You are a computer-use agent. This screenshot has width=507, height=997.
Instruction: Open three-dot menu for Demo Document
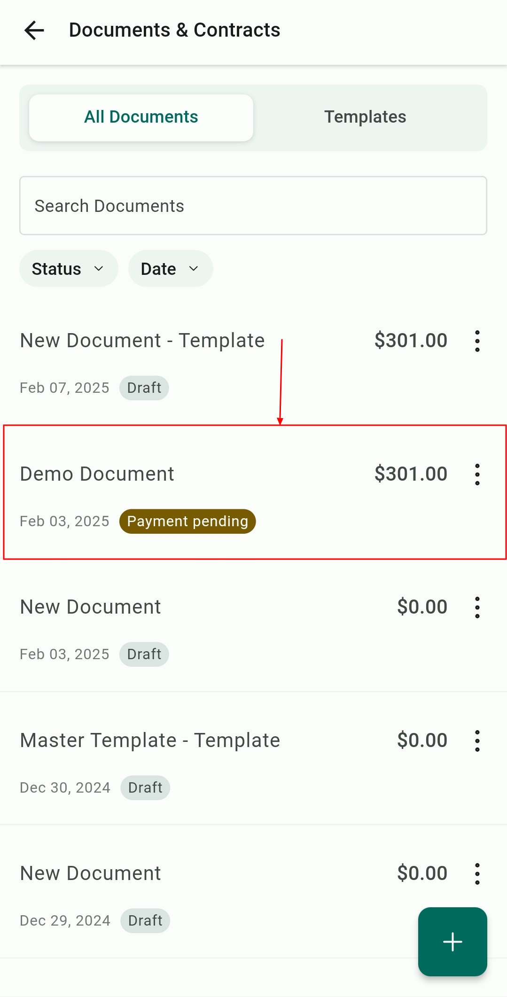coord(477,475)
